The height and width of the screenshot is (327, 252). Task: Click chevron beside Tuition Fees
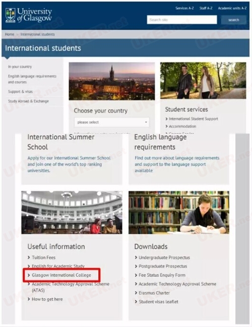(x=29, y=257)
